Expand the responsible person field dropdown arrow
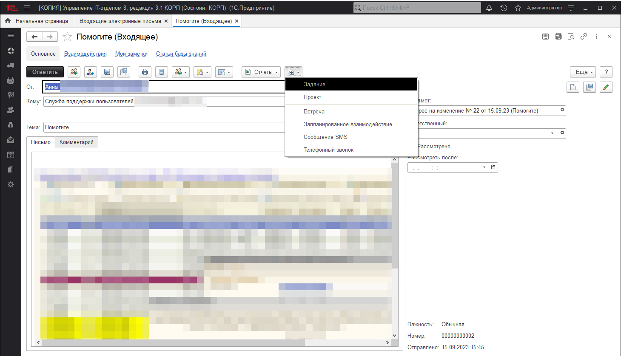This screenshot has height=356, width=621. pyautogui.click(x=552, y=133)
